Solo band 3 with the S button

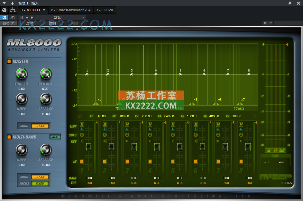127,135
